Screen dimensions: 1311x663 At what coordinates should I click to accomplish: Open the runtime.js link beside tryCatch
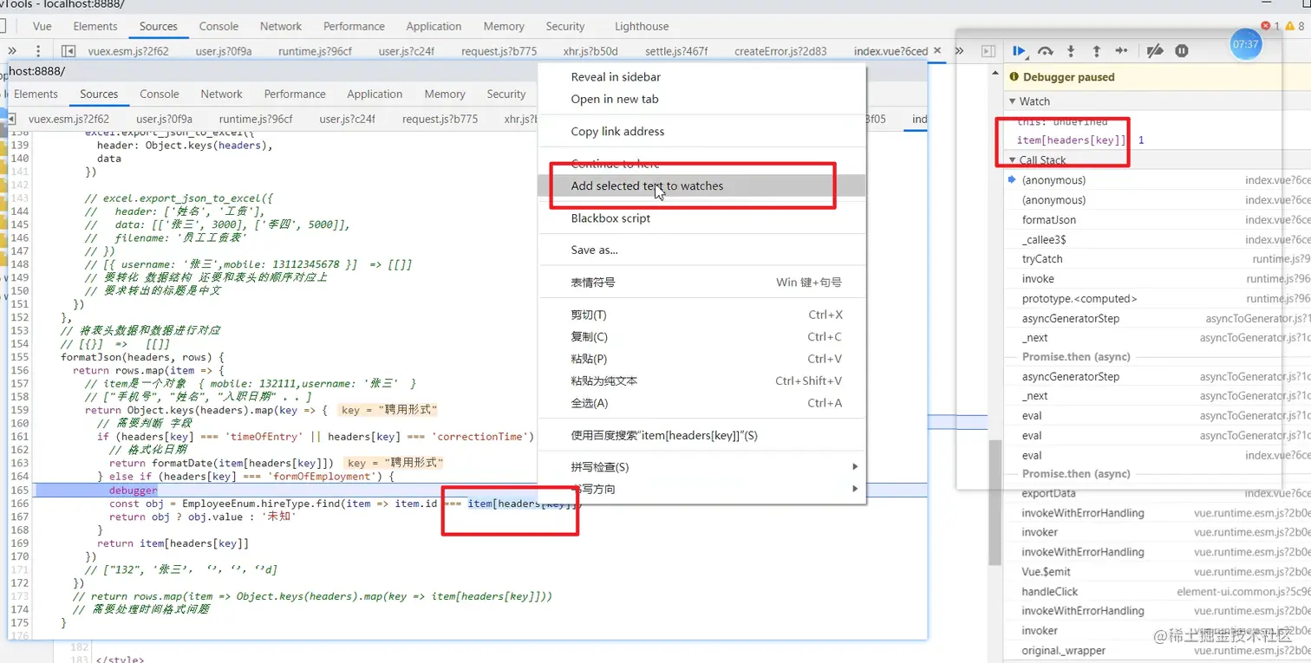point(1282,259)
